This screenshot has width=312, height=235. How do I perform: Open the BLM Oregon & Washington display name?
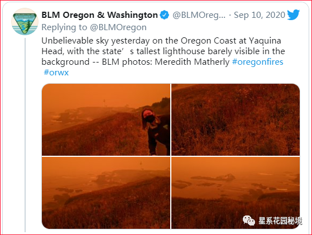click(100, 15)
